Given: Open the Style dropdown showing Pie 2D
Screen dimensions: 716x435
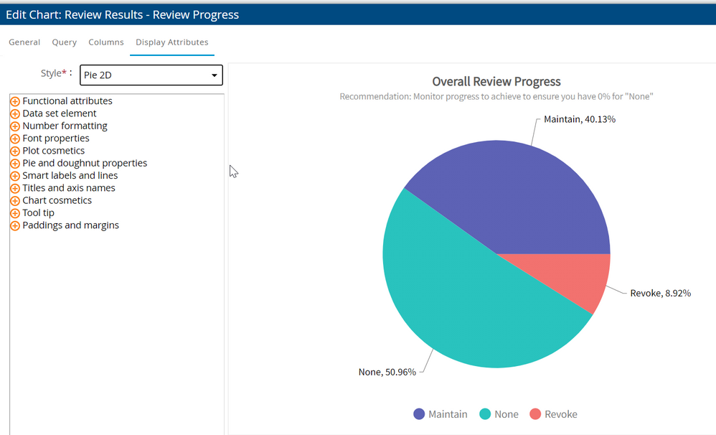Looking at the screenshot, I should [x=151, y=75].
